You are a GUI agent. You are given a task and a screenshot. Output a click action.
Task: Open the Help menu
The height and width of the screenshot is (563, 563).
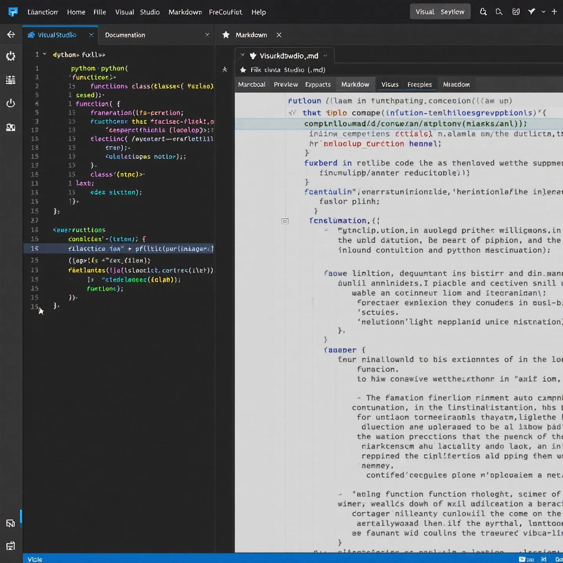258,12
